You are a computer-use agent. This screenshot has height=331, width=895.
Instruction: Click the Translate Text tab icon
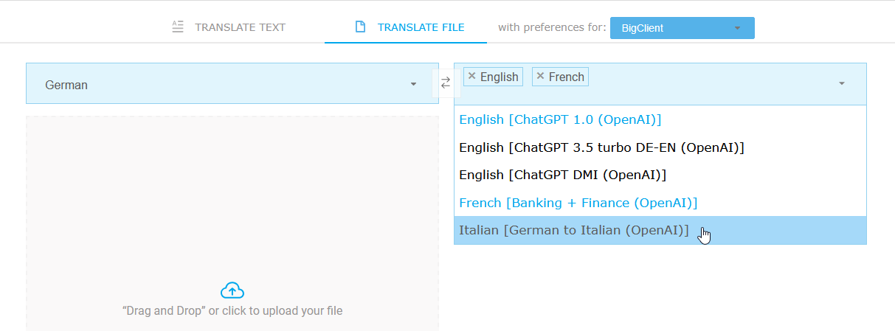[x=177, y=27]
